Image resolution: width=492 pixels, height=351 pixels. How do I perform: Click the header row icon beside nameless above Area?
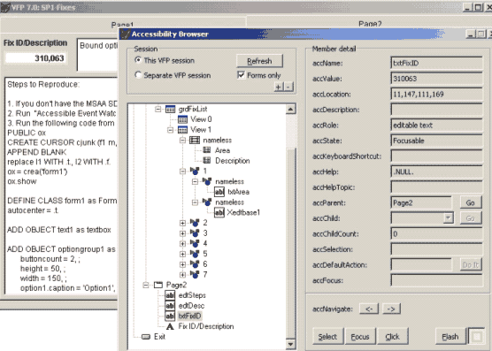click(195, 140)
